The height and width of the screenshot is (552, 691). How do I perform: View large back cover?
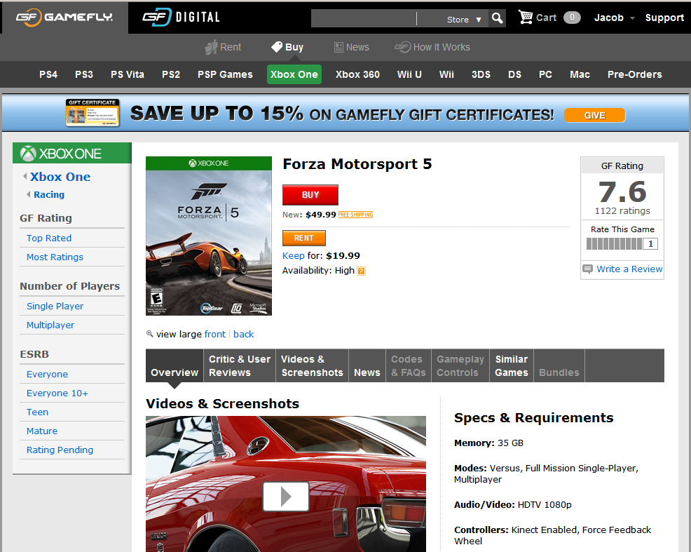[244, 334]
